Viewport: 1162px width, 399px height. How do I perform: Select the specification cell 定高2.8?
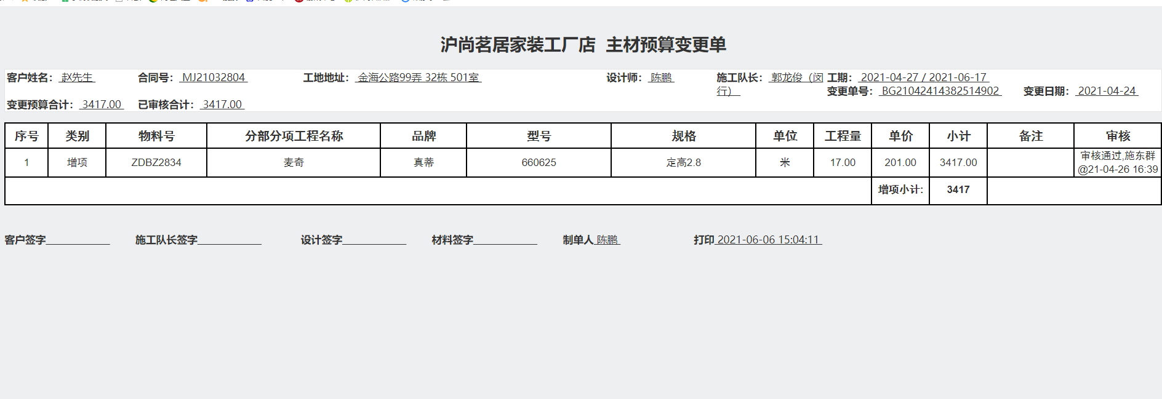tap(683, 162)
